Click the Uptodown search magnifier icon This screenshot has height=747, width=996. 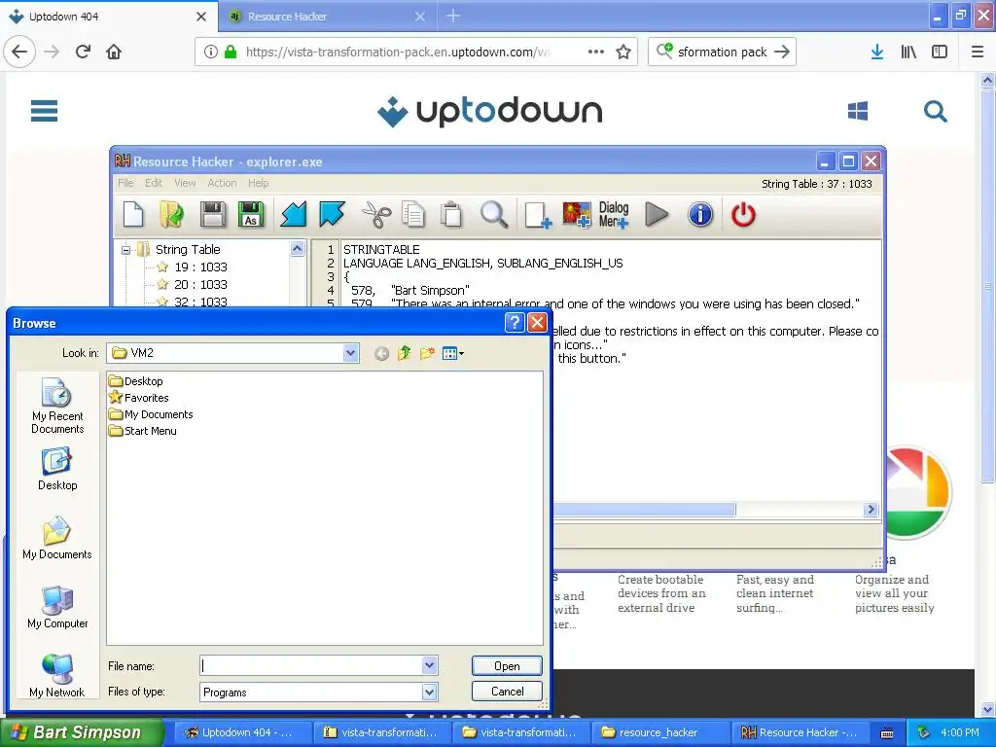point(935,111)
